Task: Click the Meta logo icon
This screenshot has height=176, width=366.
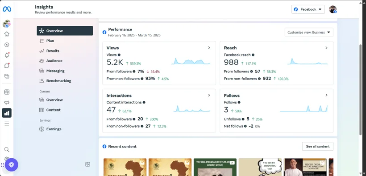Action: click(7, 9)
